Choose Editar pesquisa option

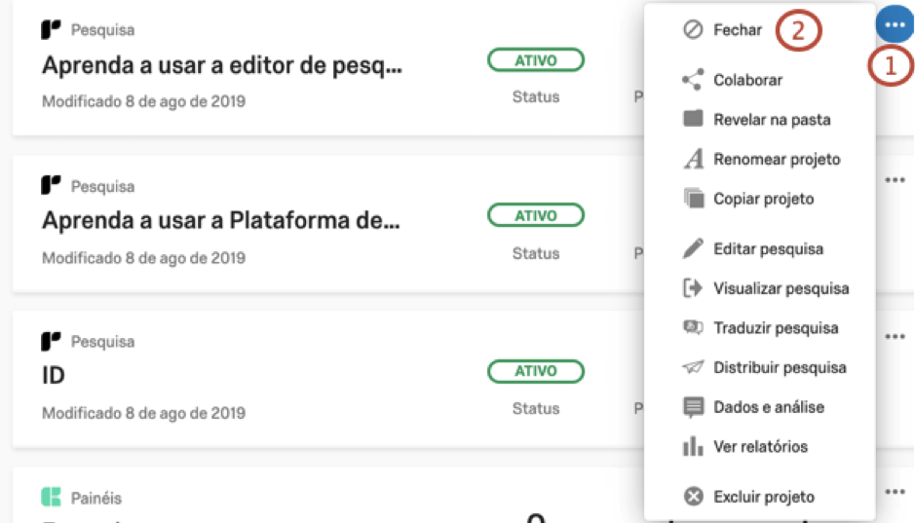point(769,249)
